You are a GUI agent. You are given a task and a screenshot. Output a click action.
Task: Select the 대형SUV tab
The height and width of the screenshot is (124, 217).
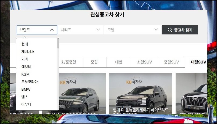click(196, 62)
